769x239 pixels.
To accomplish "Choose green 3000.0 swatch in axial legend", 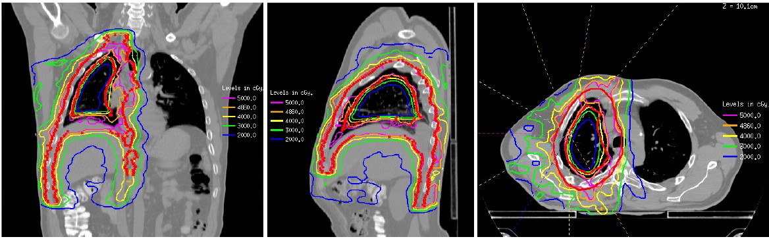I will (730, 146).
